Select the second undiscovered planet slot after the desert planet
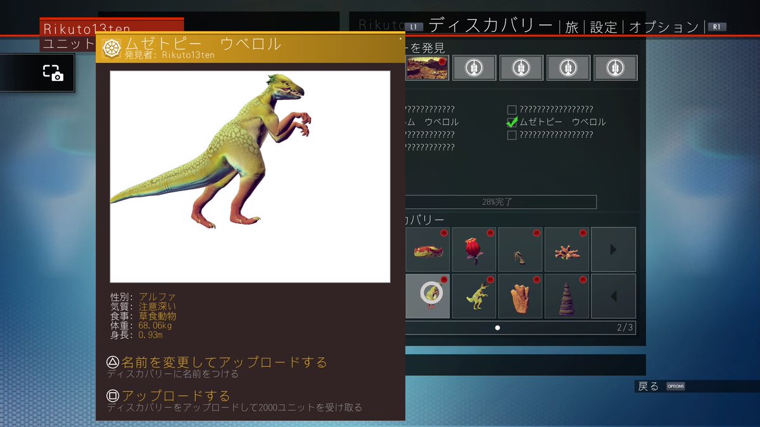The width and height of the screenshot is (760, 427). tap(521, 68)
